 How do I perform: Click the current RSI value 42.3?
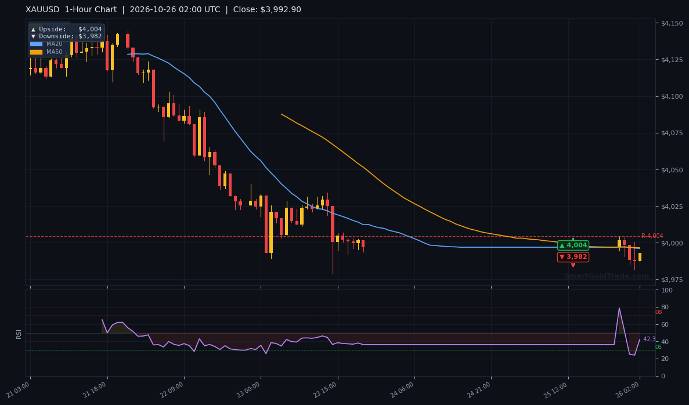[649, 339]
